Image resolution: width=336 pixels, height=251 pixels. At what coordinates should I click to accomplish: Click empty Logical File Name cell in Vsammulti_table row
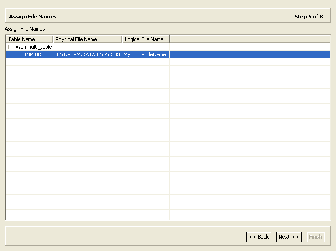click(146, 47)
